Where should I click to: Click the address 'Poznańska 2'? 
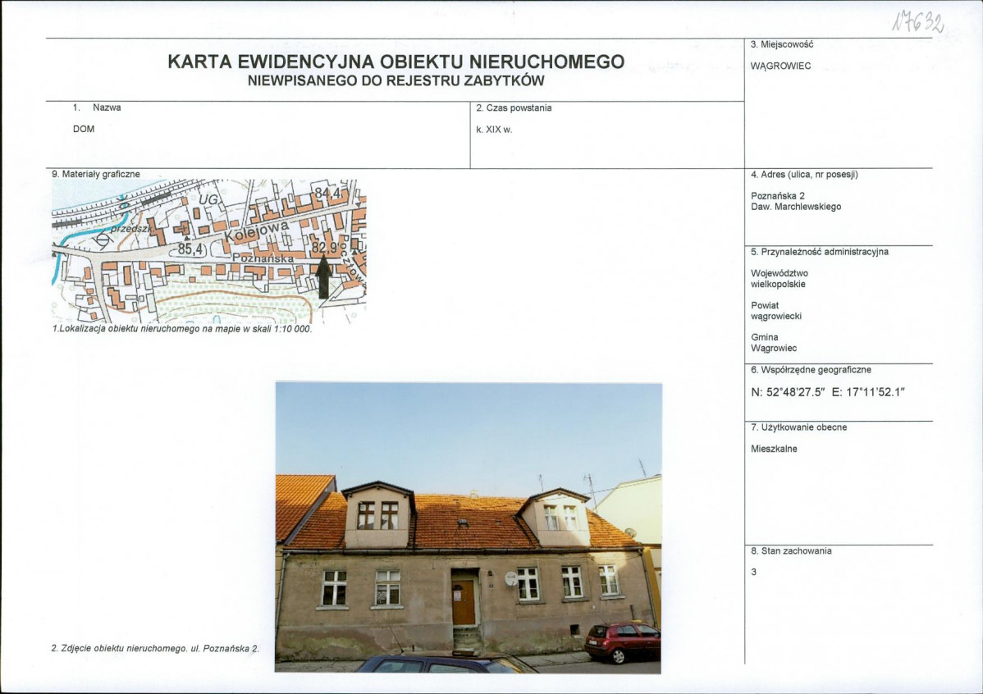(x=777, y=195)
